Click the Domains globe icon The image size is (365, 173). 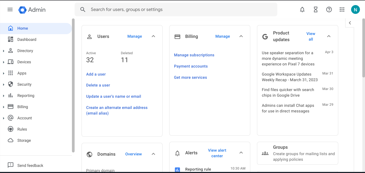[90, 154]
